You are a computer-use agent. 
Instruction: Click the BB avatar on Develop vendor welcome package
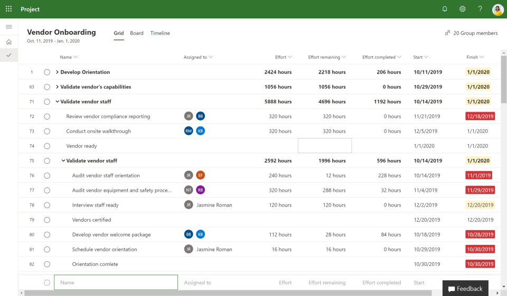189,234
